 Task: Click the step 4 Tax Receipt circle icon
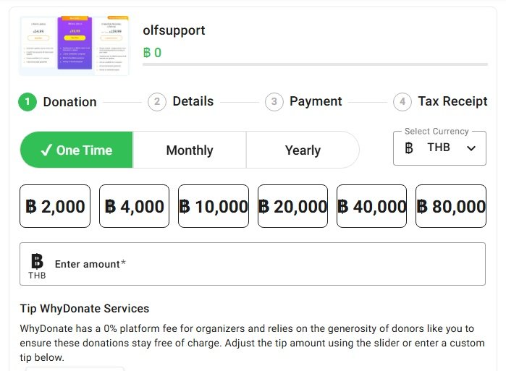402,102
